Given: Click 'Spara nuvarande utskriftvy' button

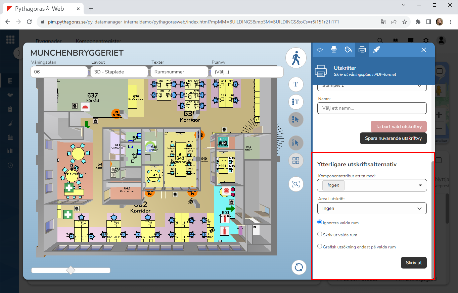Looking at the screenshot, I should click(393, 138).
